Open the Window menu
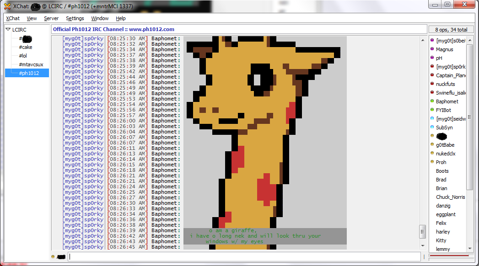 tap(100, 18)
